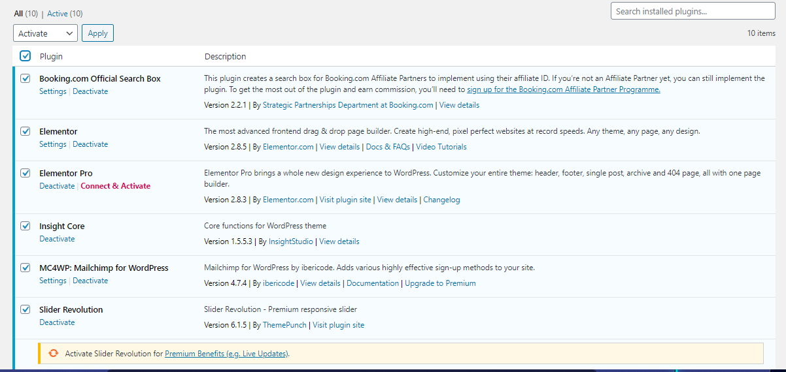Click the Description column header
This screenshot has height=372, width=786.
[226, 56]
